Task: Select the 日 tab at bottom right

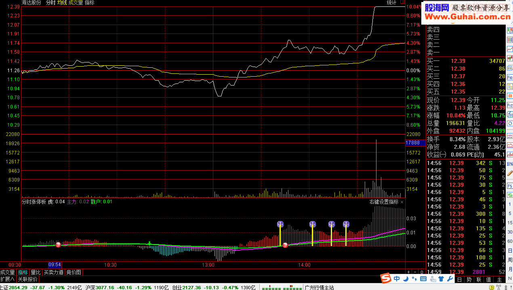Action: (x=459, y=280)
